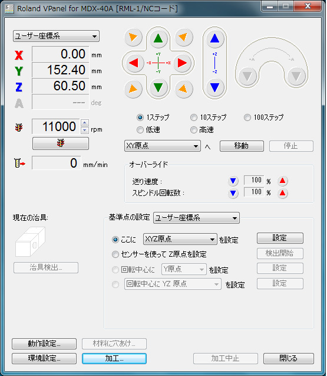Viewport: 327px width, 376px height.
Task: Click the gray -A rotary axis arrow
Action: (296, 76)
